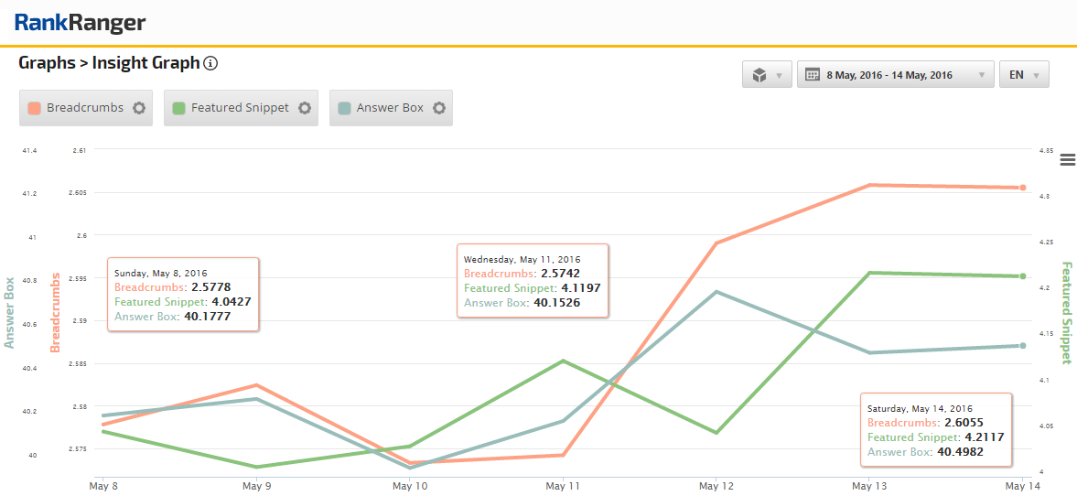This screenshot has width=1077, height=496.
Task: Expand the cube selector dropdown arrow
Action: click(x=780, y=75)
